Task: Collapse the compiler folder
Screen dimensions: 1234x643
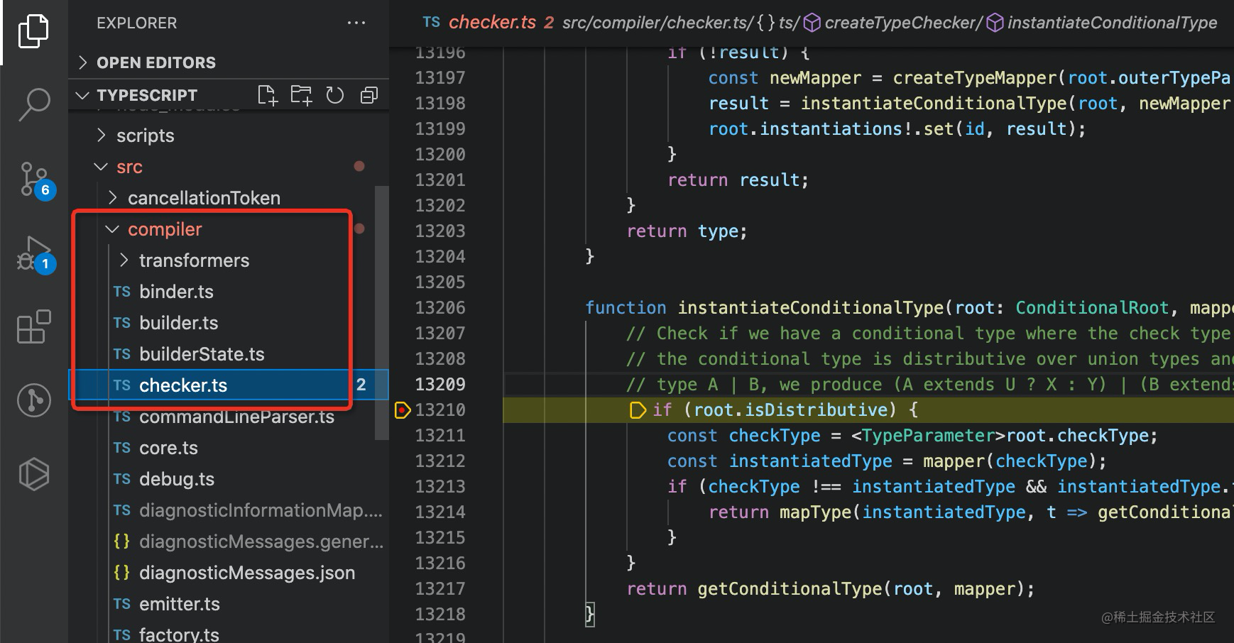Action: pyautogui.click(x=164, y=229)
